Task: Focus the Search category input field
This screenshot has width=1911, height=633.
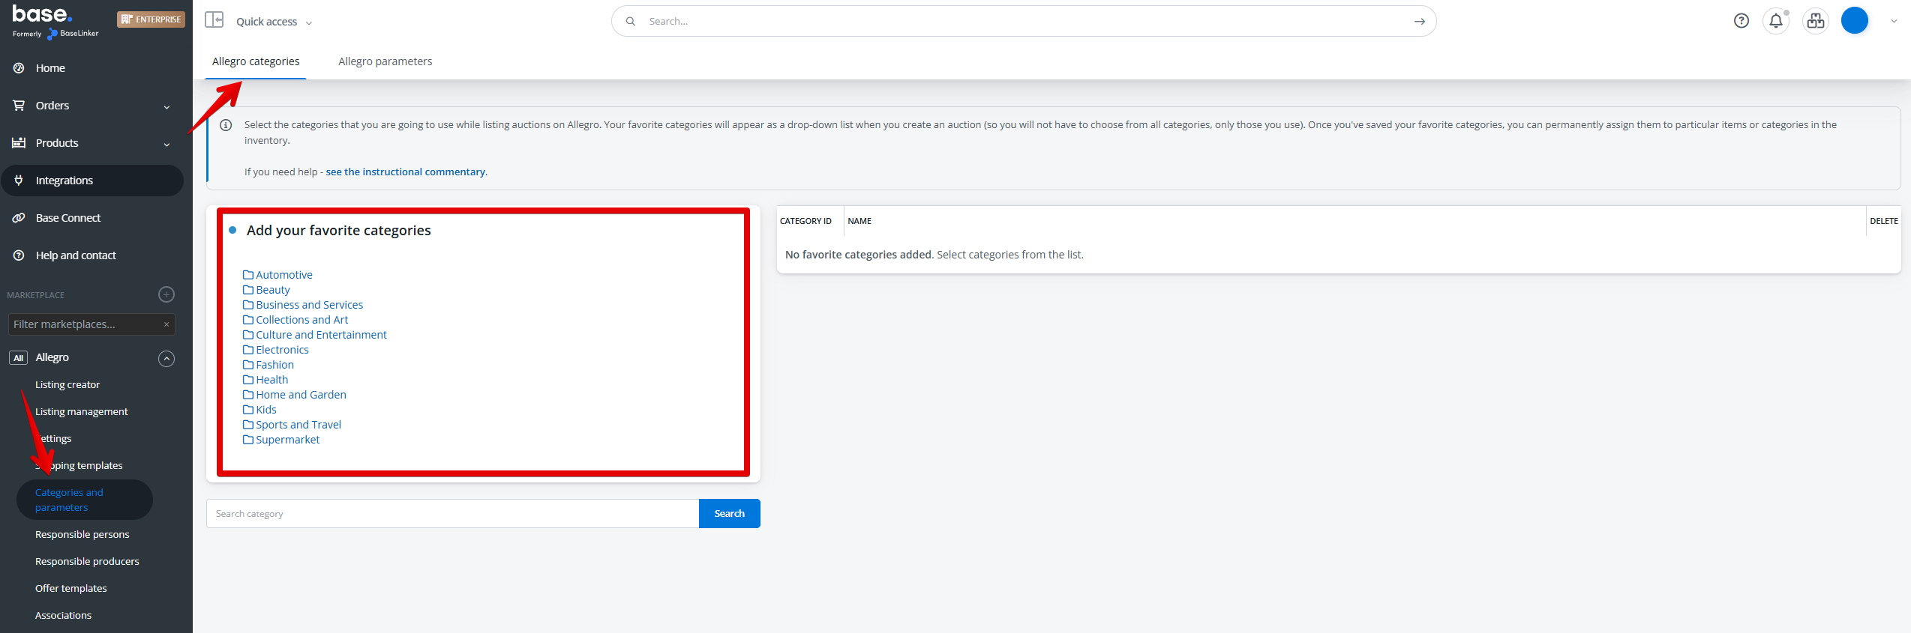Action: (x=452, y=514)
